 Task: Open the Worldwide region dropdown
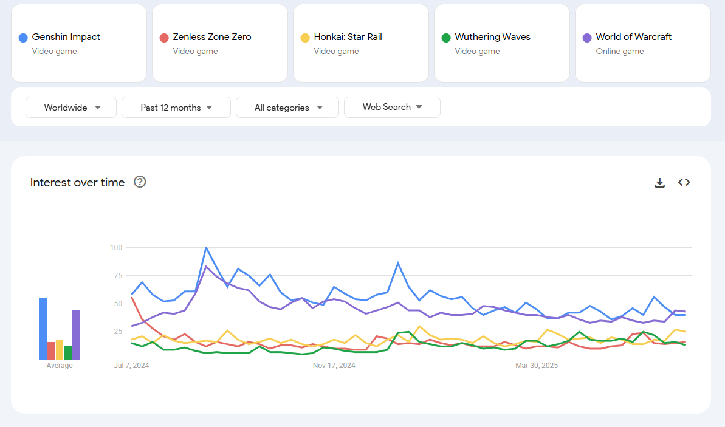(71, 108)
